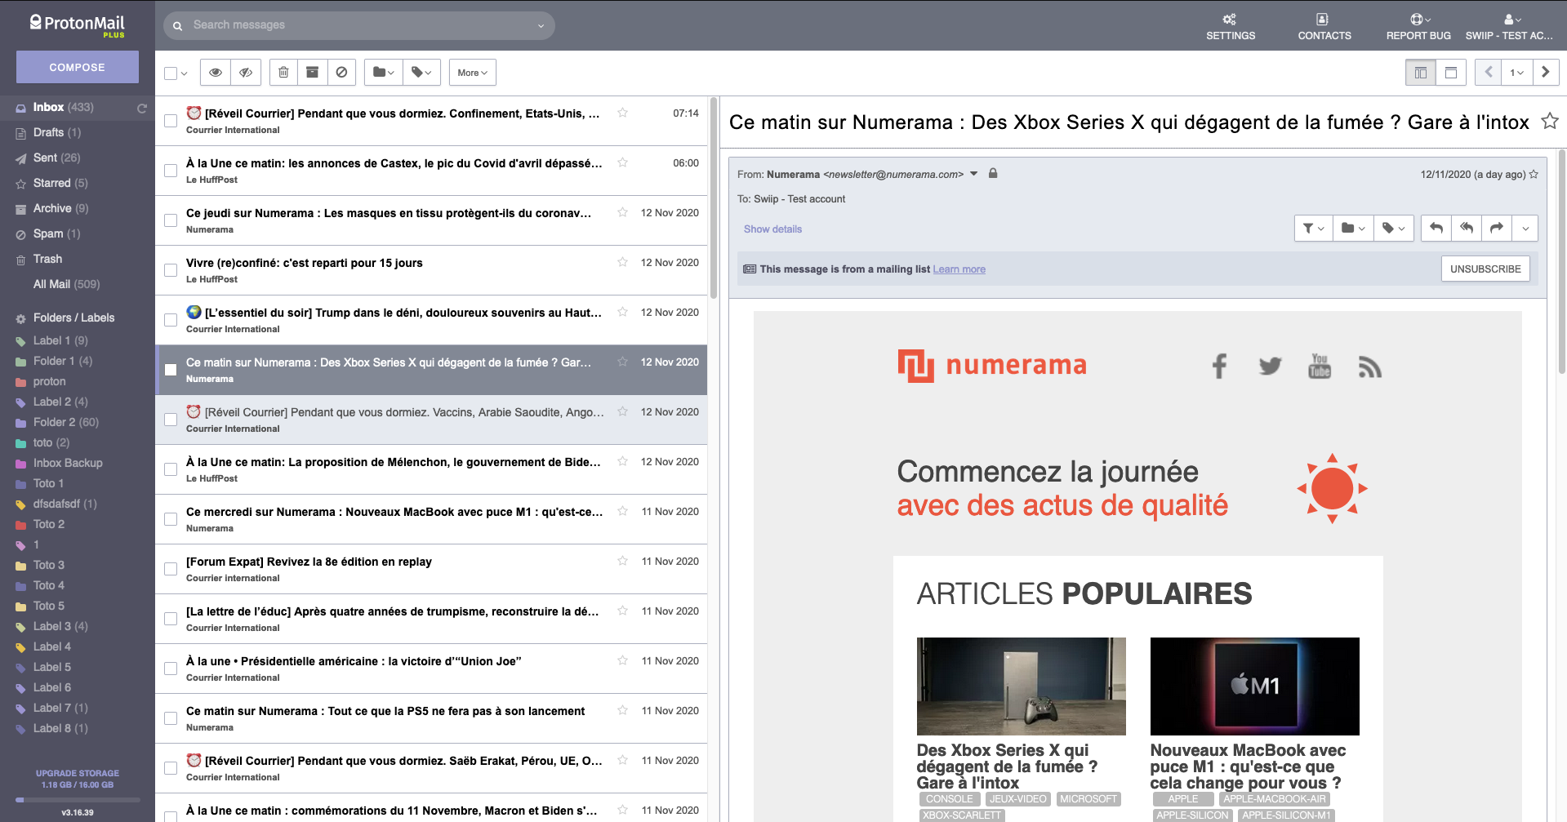Star the opened message title

(1549, 122)
